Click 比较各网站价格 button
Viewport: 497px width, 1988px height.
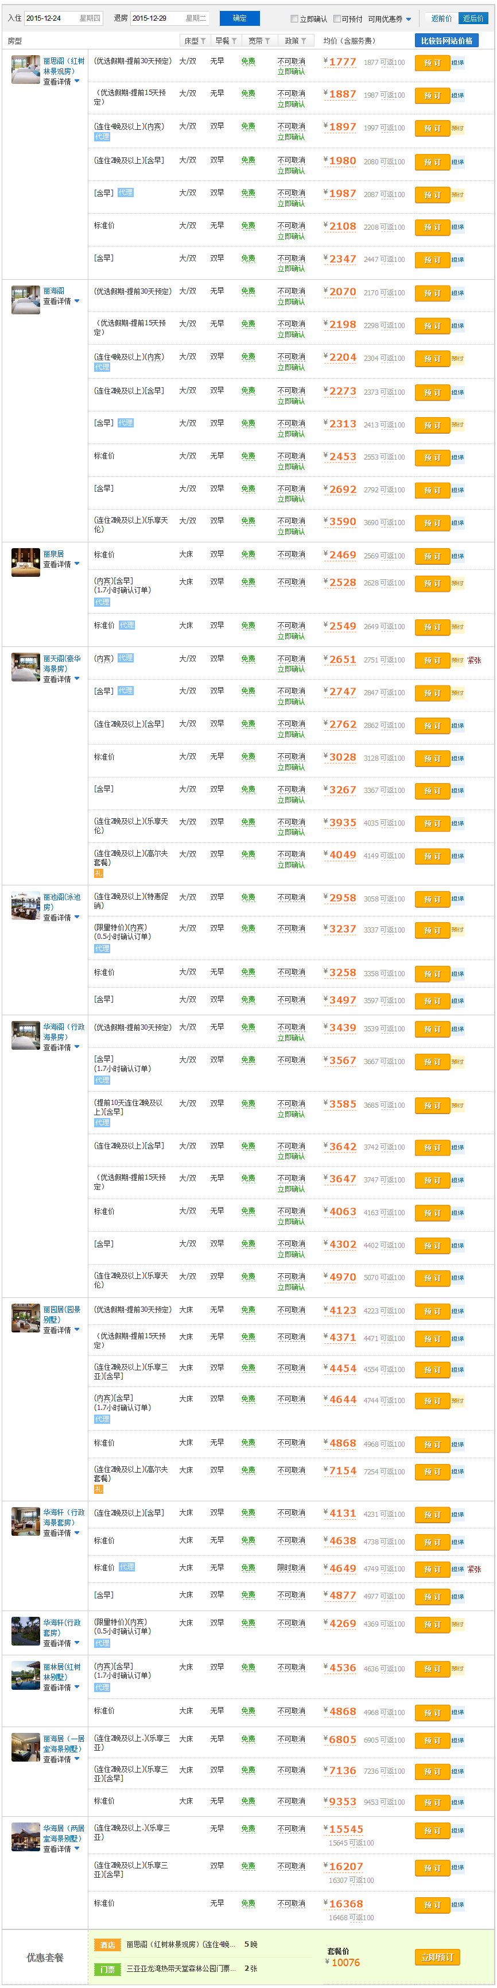pyautogui.click(x=446, y=41)
